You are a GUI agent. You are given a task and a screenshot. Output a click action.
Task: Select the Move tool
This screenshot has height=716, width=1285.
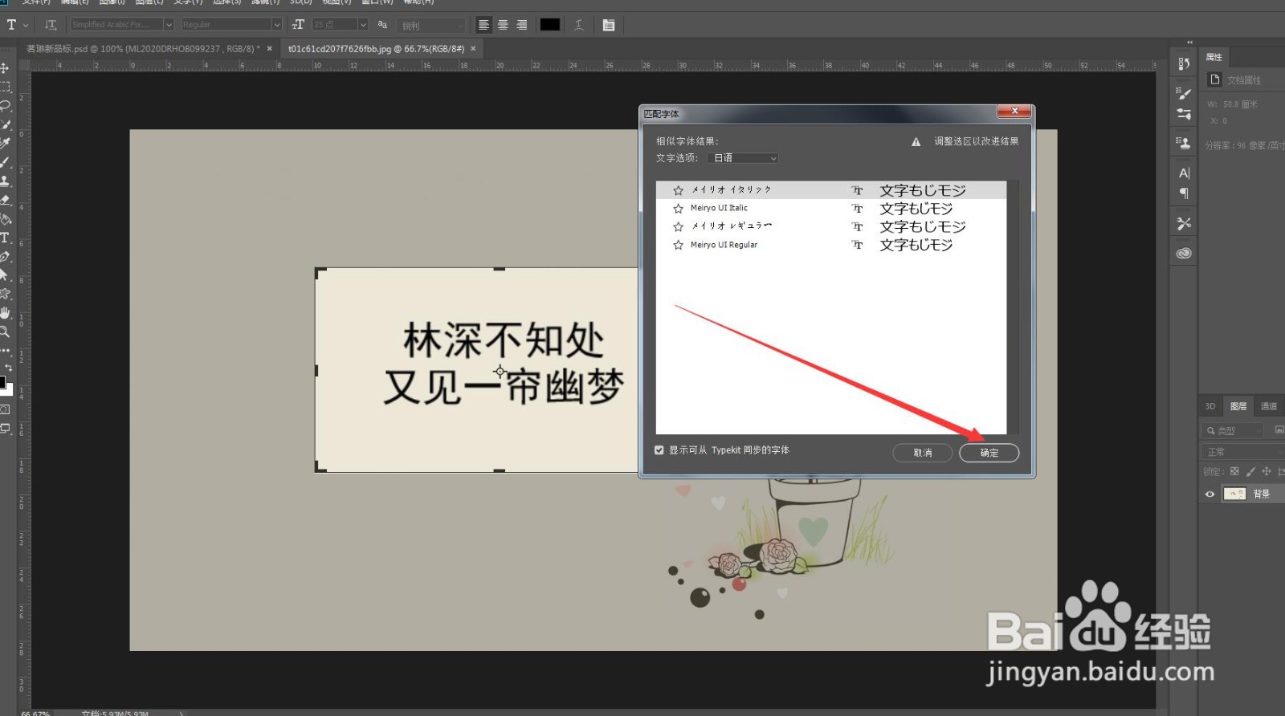coord(5,67)
